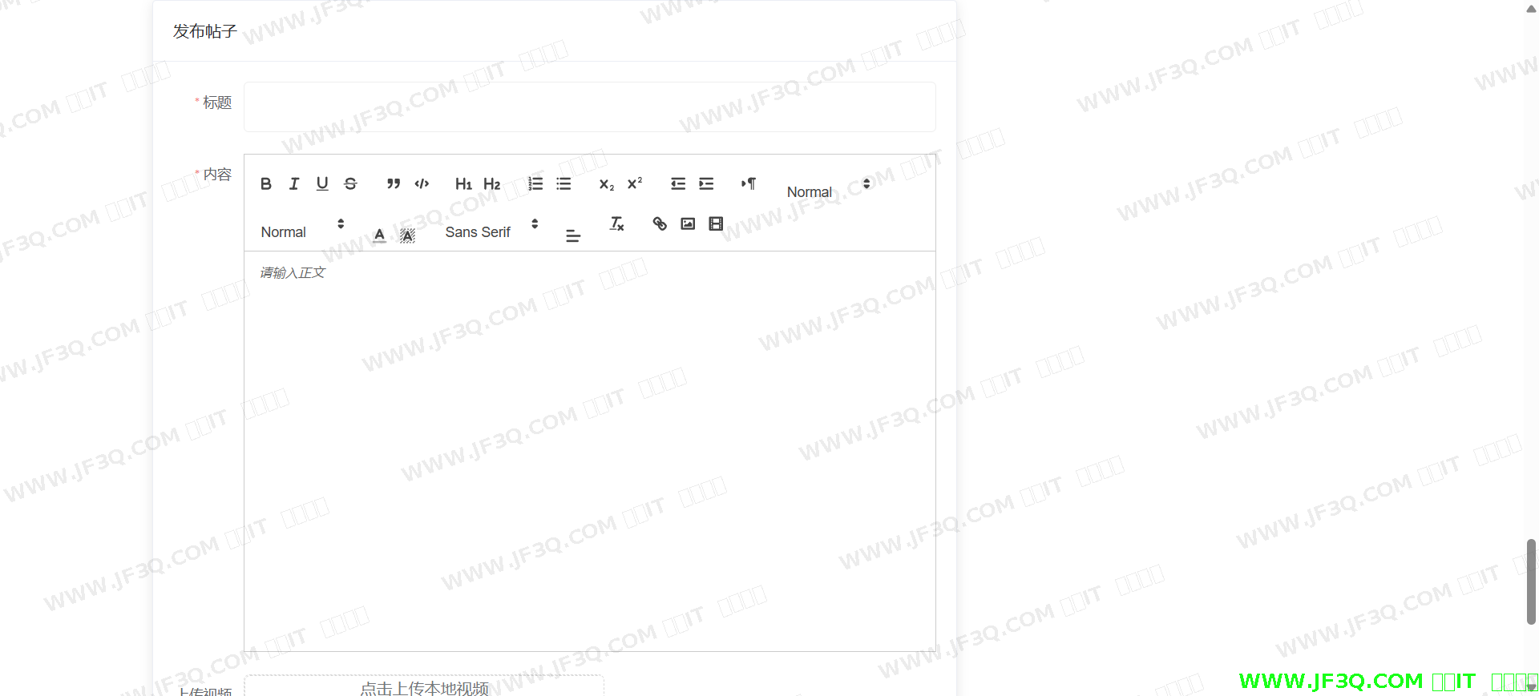The height and width of the screenshot is (696, 1539).
Task: Open the text color picker
Action: [379, 235]
